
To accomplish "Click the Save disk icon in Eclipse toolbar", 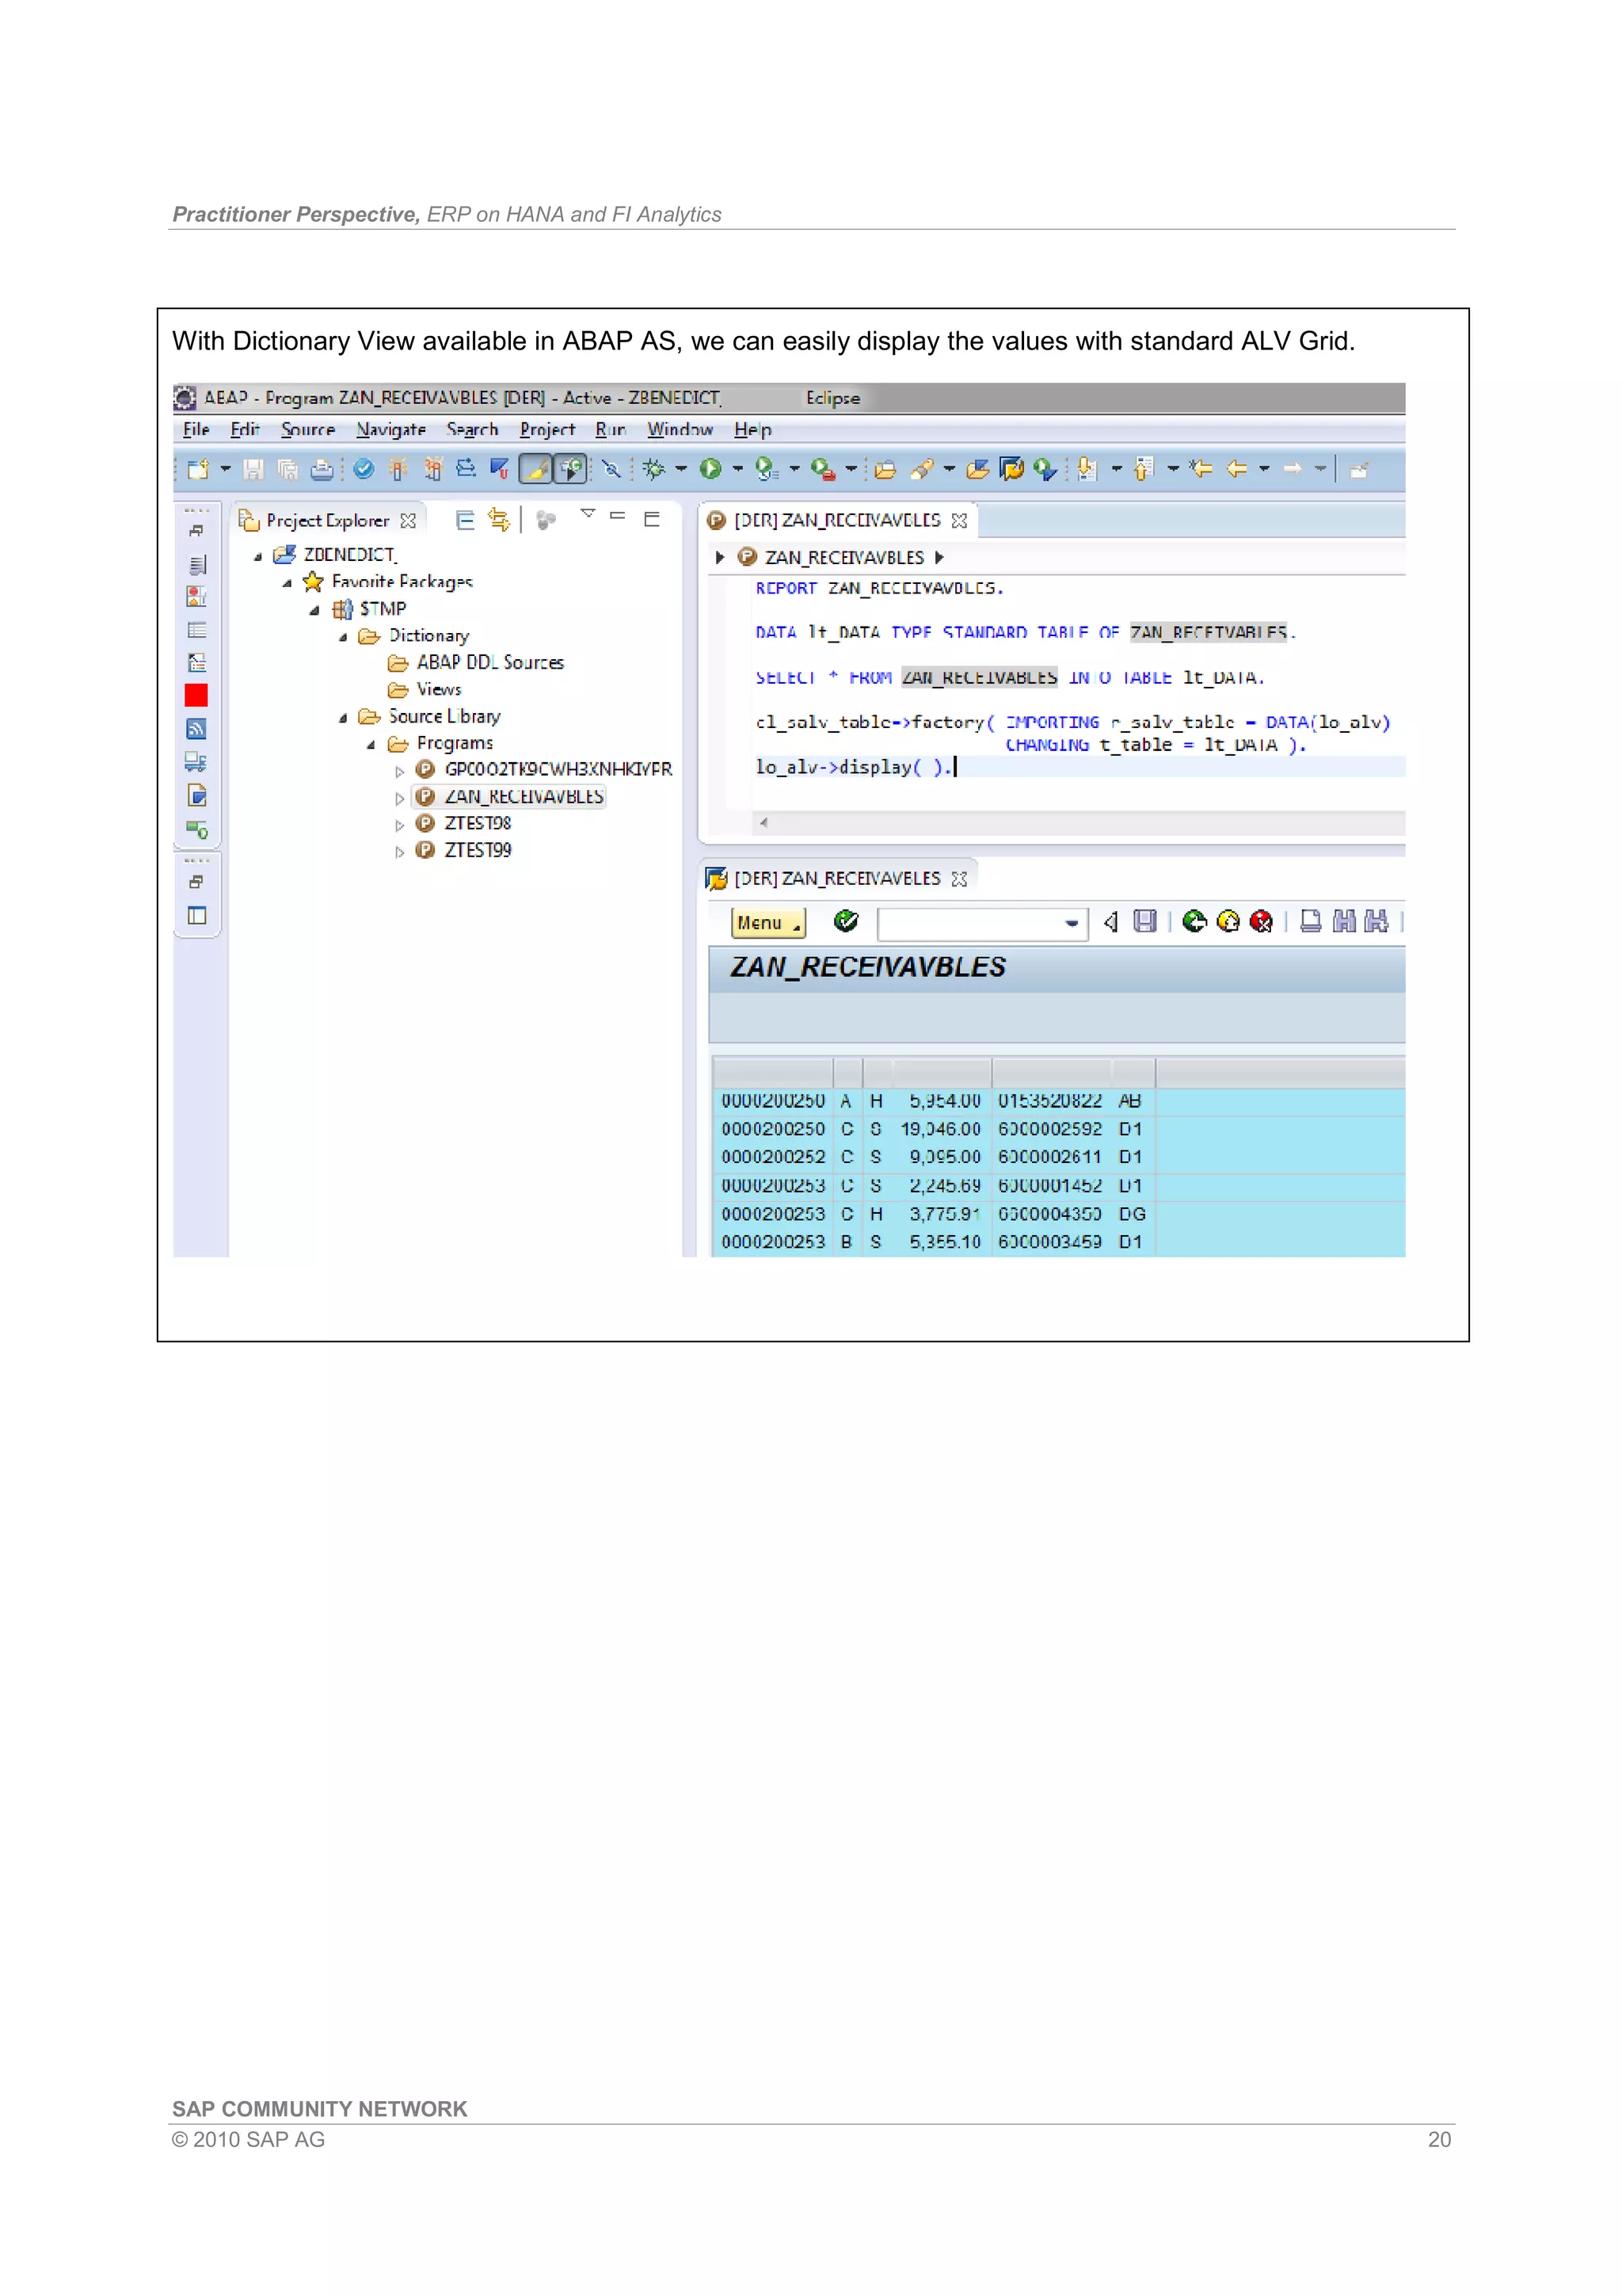I will 254,469.
